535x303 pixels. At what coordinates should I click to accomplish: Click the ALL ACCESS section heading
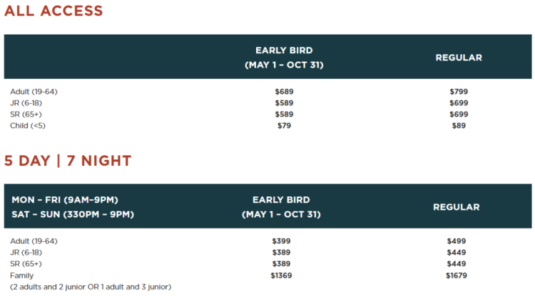tap(53, 11)
